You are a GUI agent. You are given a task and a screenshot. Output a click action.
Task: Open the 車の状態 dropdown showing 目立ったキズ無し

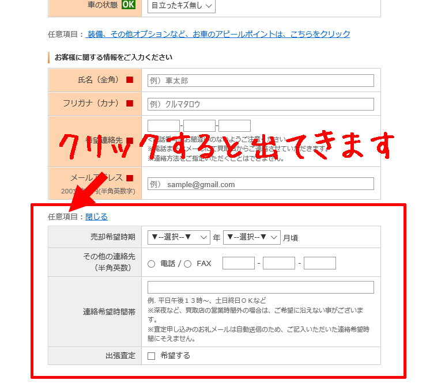click(x=182, y=6)
